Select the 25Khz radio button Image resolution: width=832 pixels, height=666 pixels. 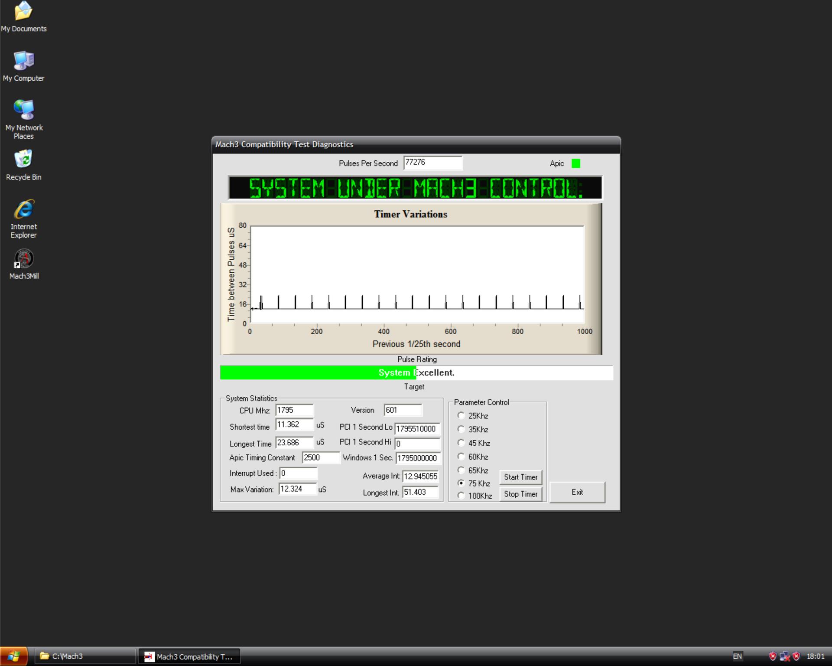click(x=461, y=415)
